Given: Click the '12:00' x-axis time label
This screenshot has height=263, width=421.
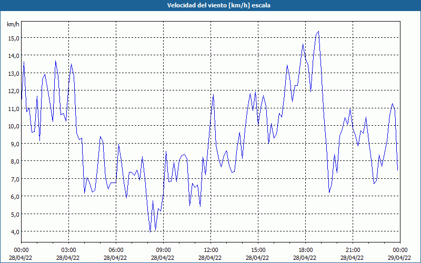Looking at the screenshot, I should tap(211, 250).
